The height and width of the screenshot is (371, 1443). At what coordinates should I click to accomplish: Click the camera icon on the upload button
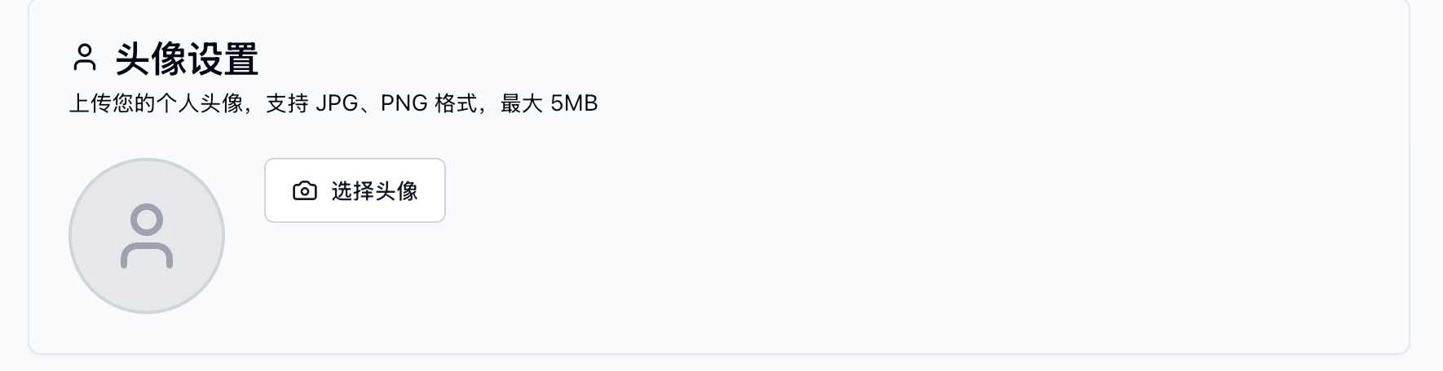coord(304,191)
